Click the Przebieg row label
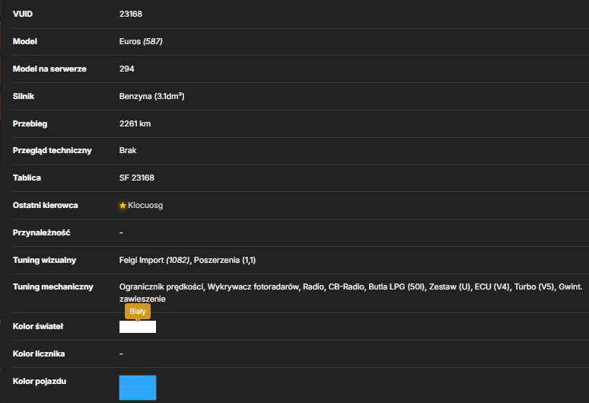The image size is (589, 403). [30, 123]
